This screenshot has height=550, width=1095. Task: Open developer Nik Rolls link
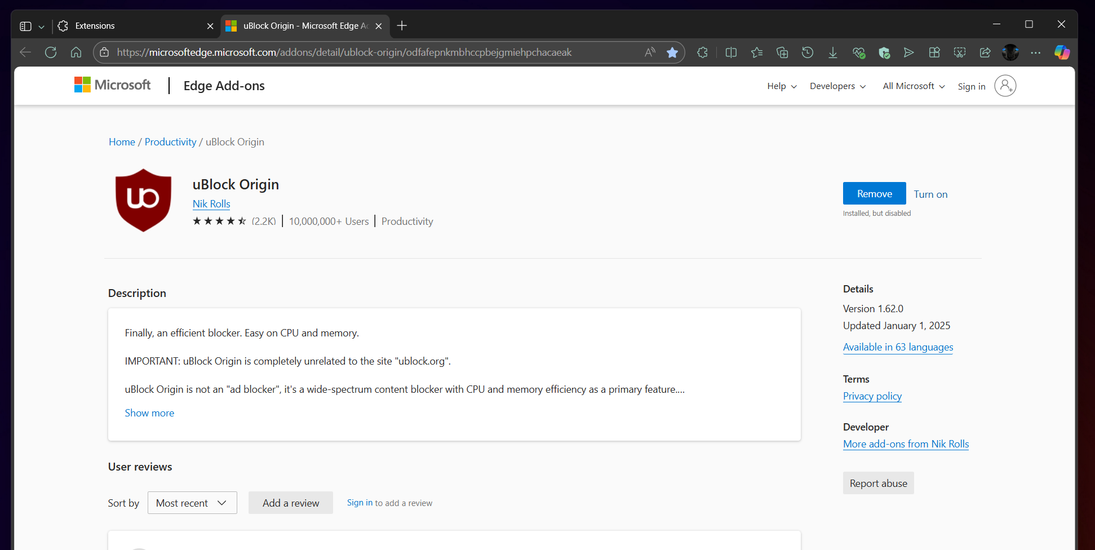click(x=211, y=204)
